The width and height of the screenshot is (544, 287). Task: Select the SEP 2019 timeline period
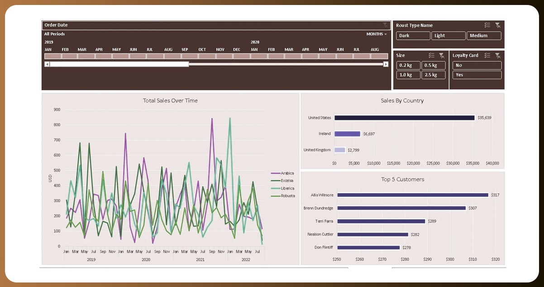tap(190, 56)
